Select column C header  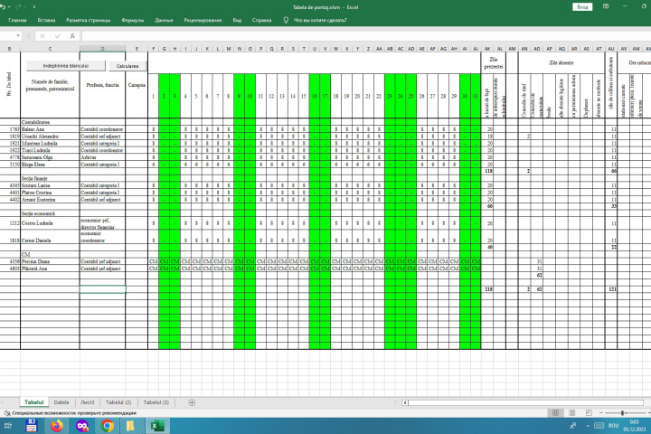coord(50,49)
